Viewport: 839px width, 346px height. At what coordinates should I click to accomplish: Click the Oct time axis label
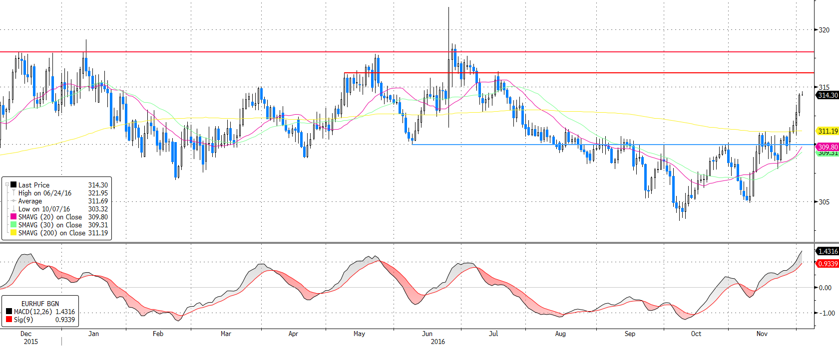click(696, 334)
